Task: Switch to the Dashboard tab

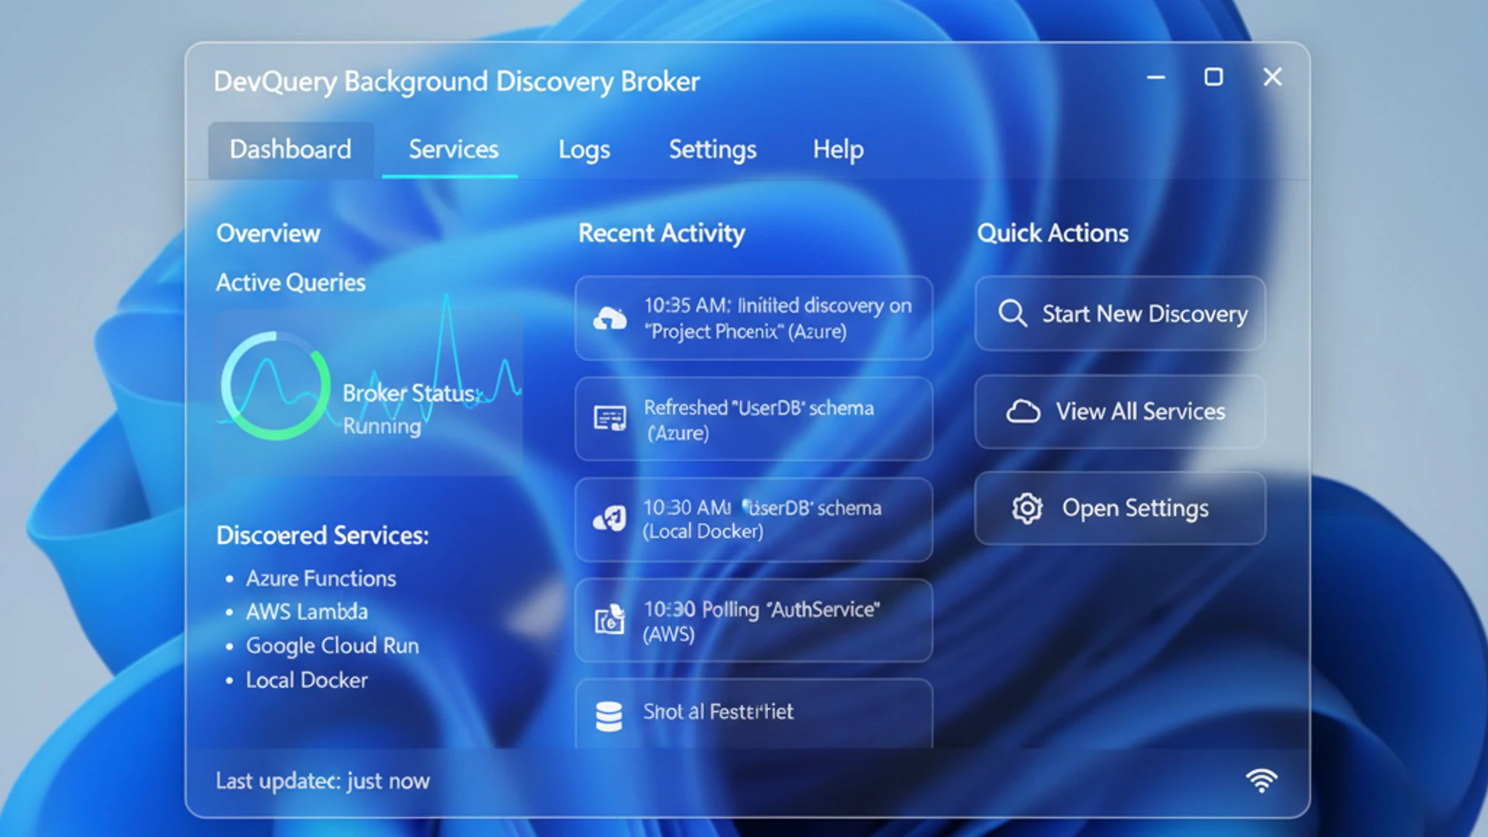Action: (x=291, y=150)
